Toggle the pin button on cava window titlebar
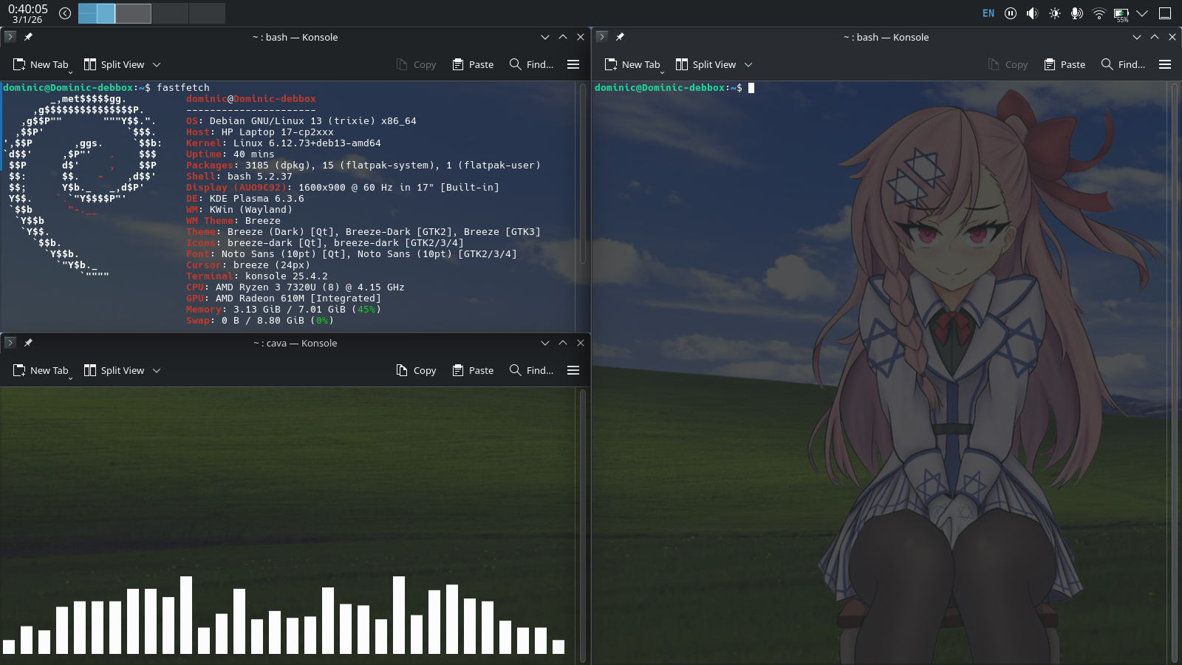Screen dimensions: 1182x665 tap(28, 343)
